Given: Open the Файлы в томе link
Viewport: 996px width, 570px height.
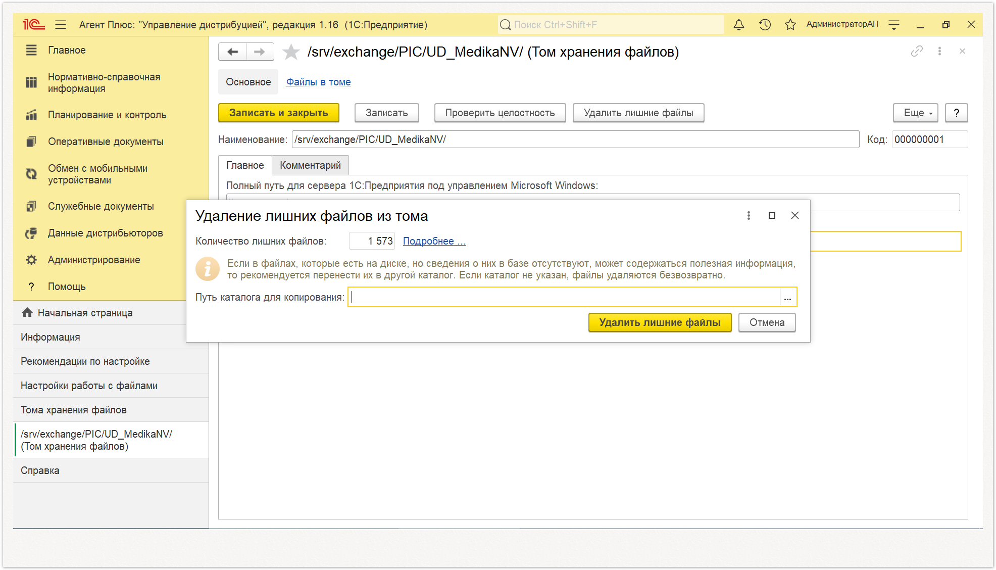Looking at the screenshot, I should [x=318, y=82].
